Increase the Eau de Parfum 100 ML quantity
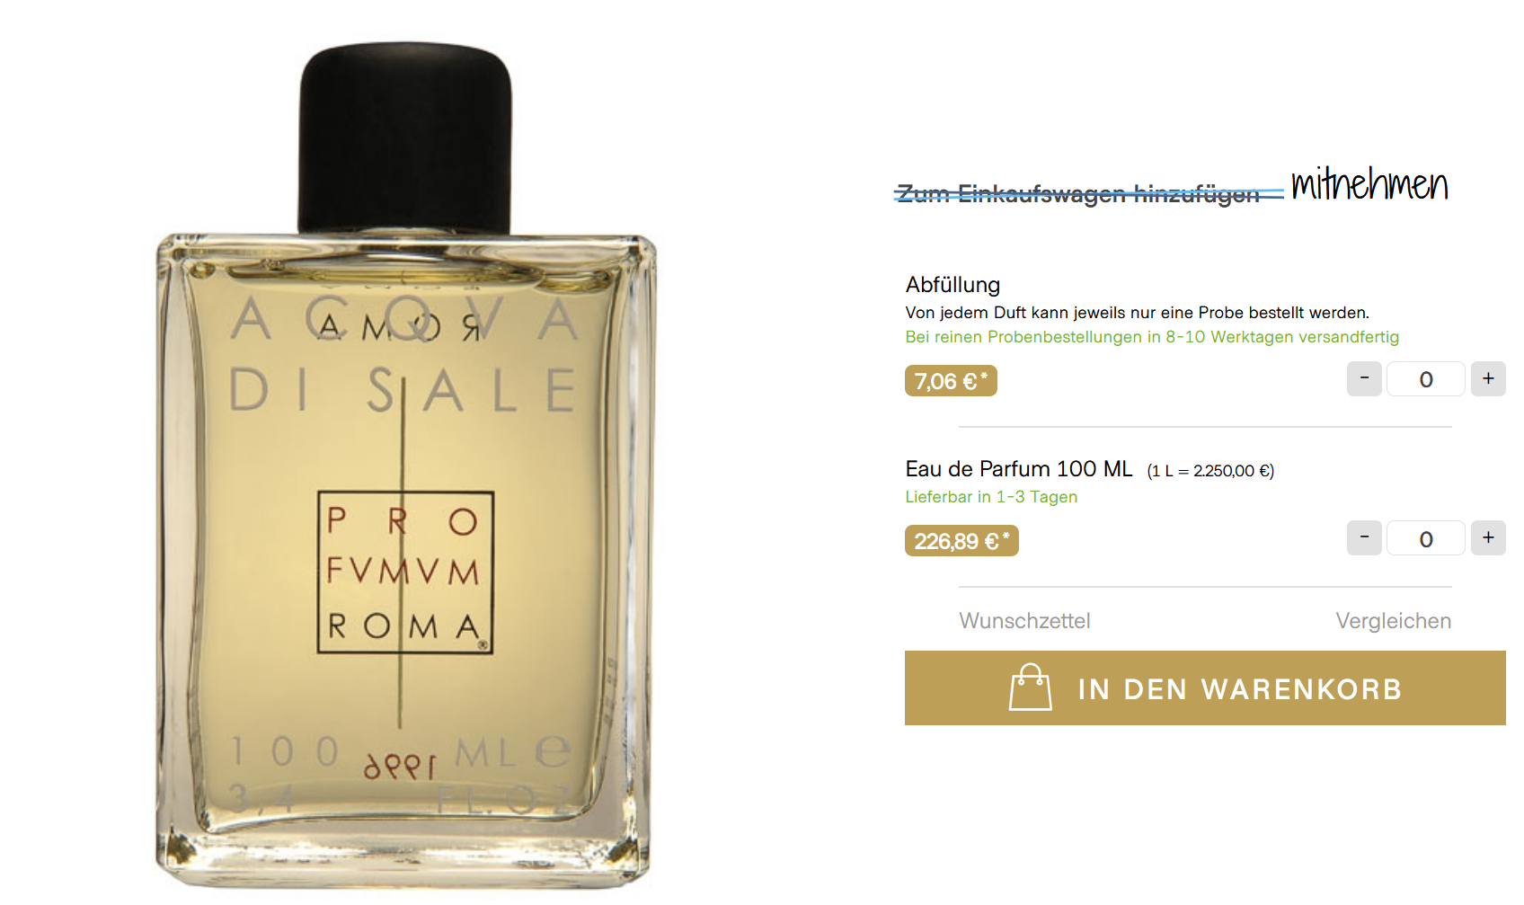 click(1488, 537)
